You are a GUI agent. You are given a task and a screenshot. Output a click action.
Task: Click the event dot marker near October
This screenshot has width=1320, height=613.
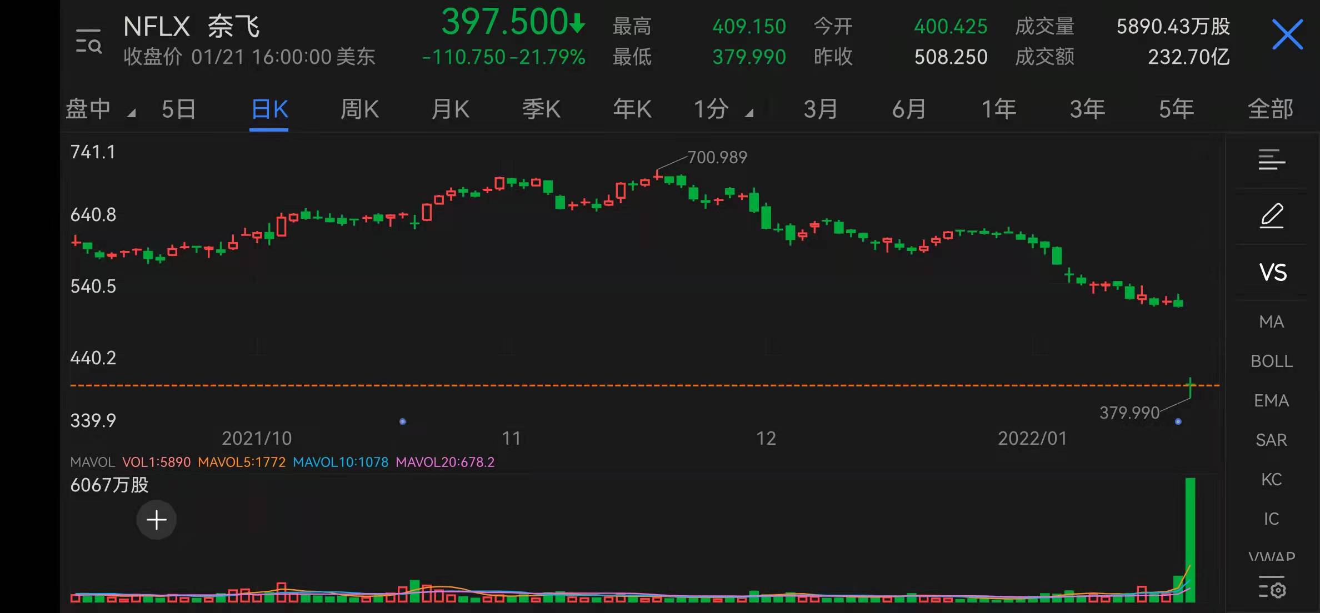tap(403, 422)
